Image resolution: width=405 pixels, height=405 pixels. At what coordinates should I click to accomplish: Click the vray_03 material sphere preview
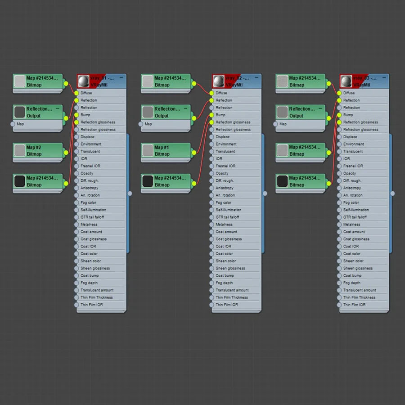tap(346, 81)
